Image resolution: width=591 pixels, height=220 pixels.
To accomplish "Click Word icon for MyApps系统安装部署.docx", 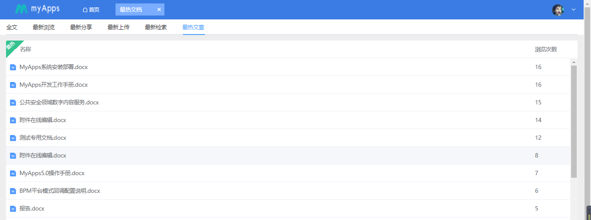I will [13, 67].
